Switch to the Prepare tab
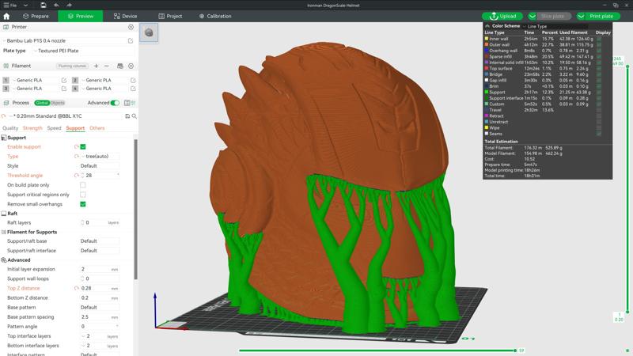The width and height of the screenshot is (633, 356). [36, 16]
